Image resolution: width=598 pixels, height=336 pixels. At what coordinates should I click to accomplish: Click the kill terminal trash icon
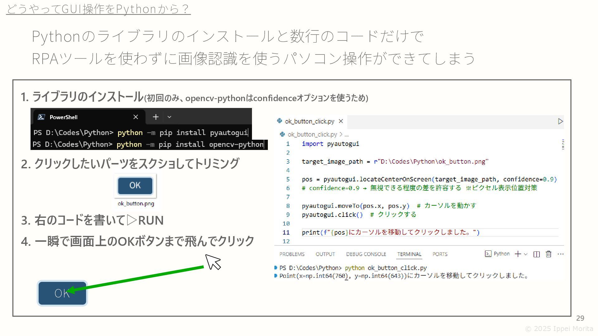point(548,254)
